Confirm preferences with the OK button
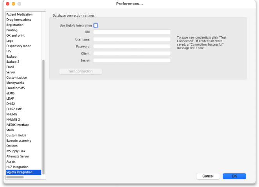The image size is (259, 187). [x=234, y=176]
